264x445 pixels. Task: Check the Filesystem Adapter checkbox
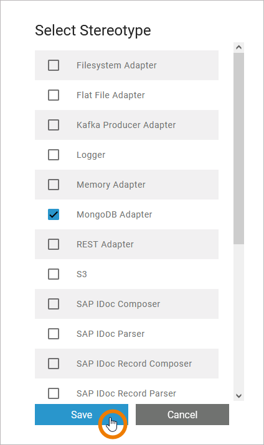coord(54,65)
